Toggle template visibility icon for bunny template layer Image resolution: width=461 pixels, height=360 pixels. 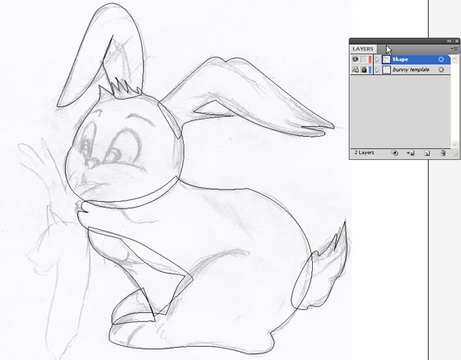coord(356,70)
